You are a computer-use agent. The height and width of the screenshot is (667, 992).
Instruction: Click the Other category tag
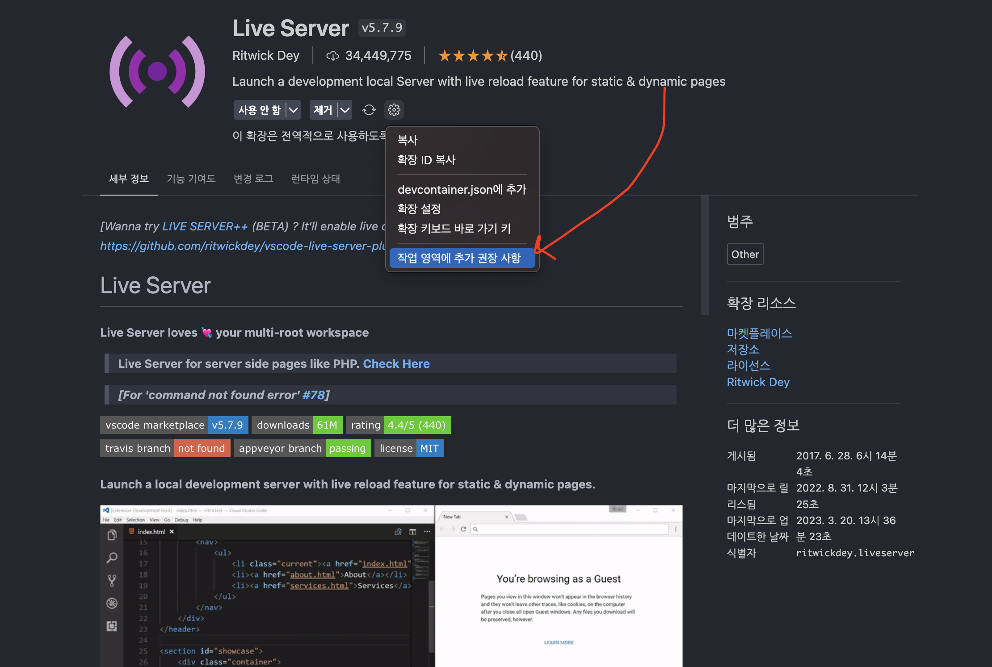point(745,254)
